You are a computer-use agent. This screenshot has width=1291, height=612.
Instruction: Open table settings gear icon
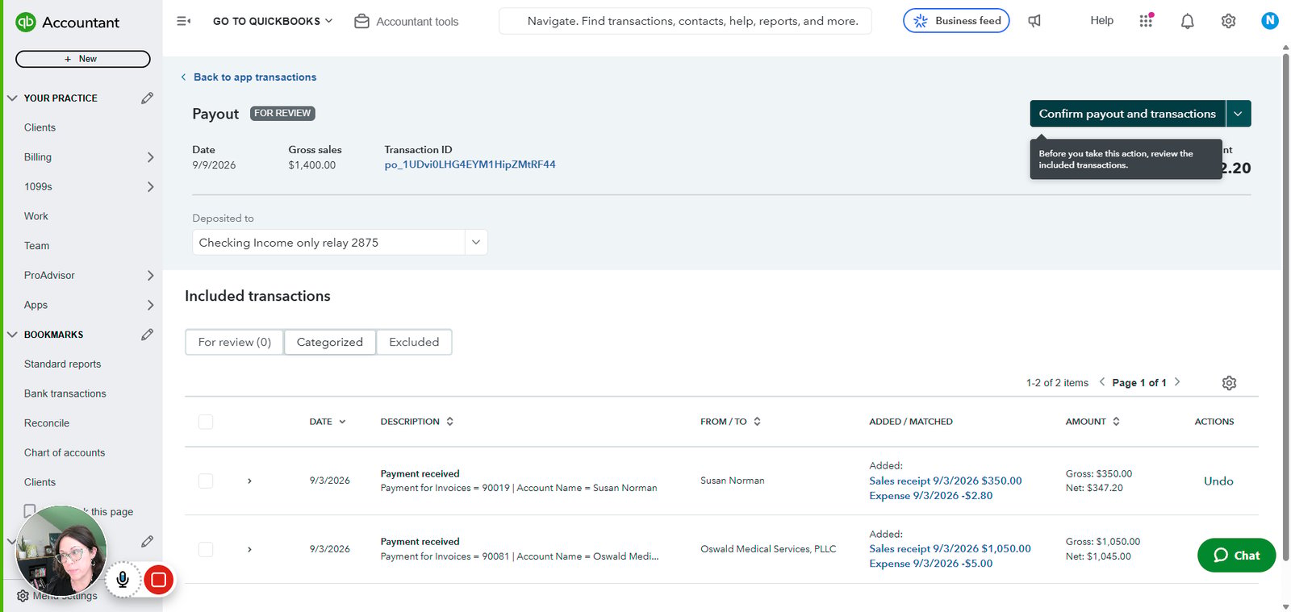(x=1229, y=383)
